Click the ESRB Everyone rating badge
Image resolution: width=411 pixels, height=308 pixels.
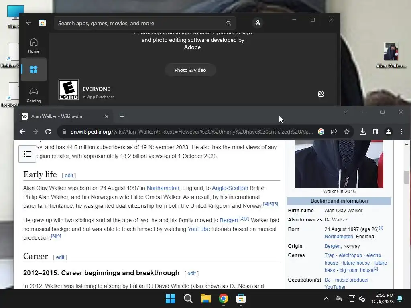tap(68, 90)
